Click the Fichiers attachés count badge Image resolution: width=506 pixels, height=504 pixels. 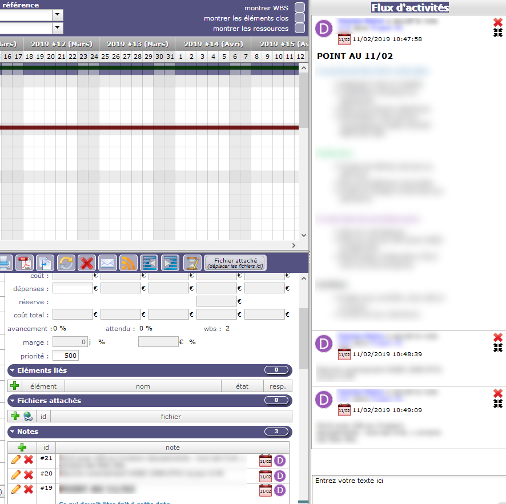(x=276, y=400)
